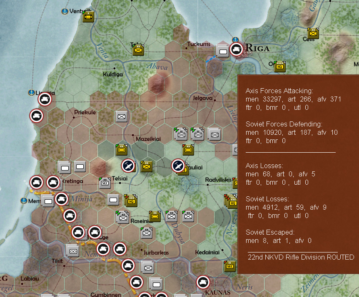The width and height of the screenshot is (359, 297).
Task: Select the German tank unit in Riga
Action: point(236,49)
